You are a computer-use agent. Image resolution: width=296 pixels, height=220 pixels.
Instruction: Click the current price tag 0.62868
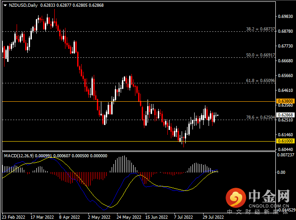(x=285, y=115)
